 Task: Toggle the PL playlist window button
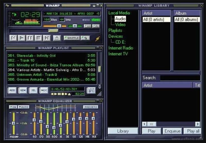tap(96, 26)
